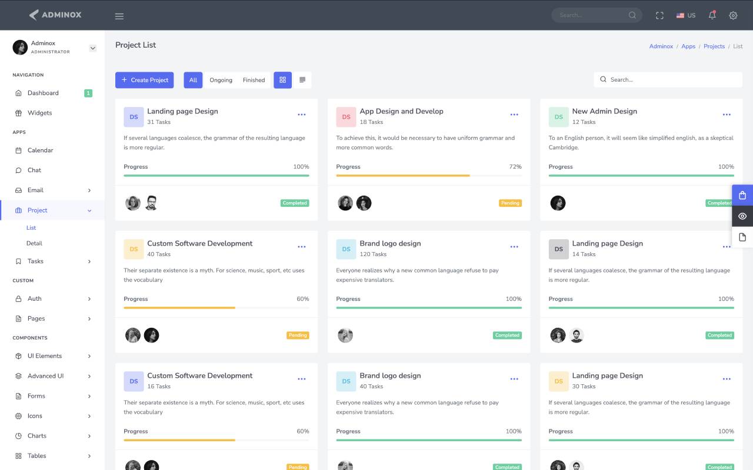Click the shopping bag floating side icon

click(x=742, y=196)
